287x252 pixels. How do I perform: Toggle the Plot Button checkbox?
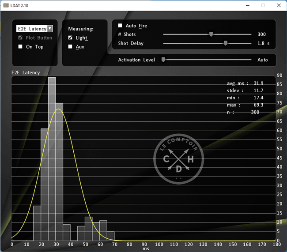[20, 38]
